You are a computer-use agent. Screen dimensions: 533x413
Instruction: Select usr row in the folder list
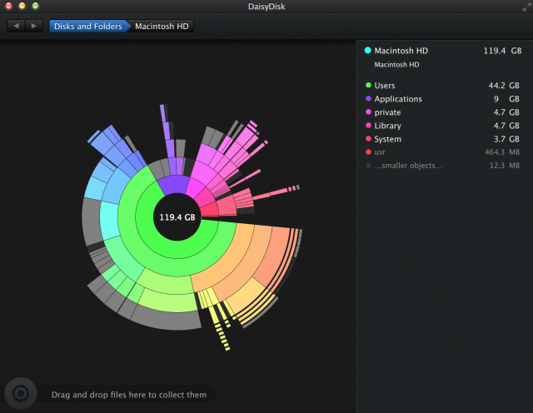(442, 152)
